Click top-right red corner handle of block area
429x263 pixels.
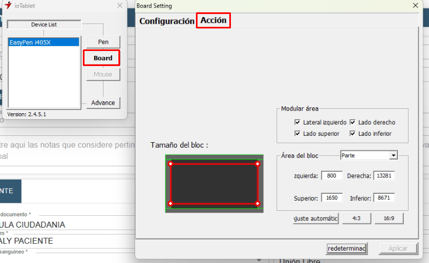(x=257, y=164)
